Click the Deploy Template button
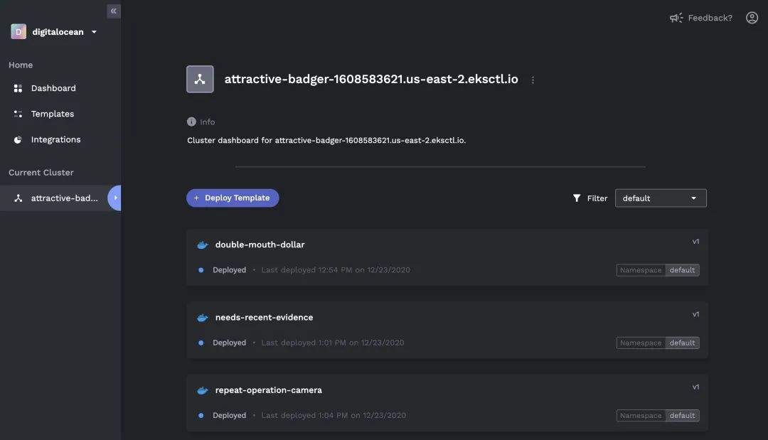 point(233,198)
